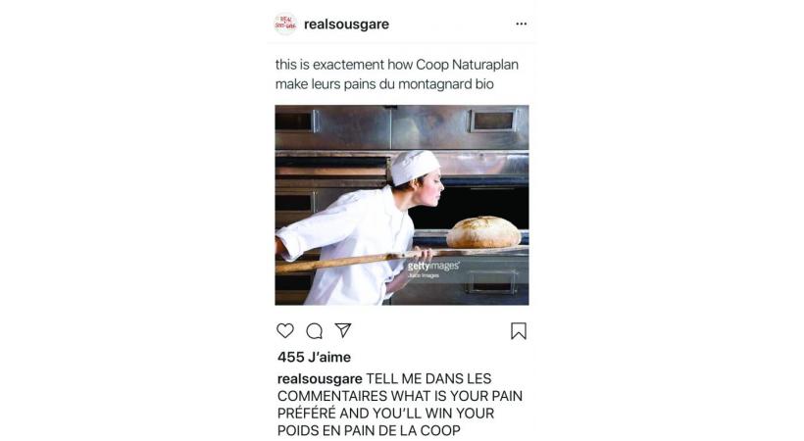Share the post with the paper plane icon
This screenshot has width=804, height=441.
(x=343, y=330)
